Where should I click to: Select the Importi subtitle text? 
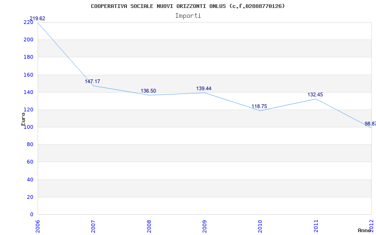tap(188, 16)
